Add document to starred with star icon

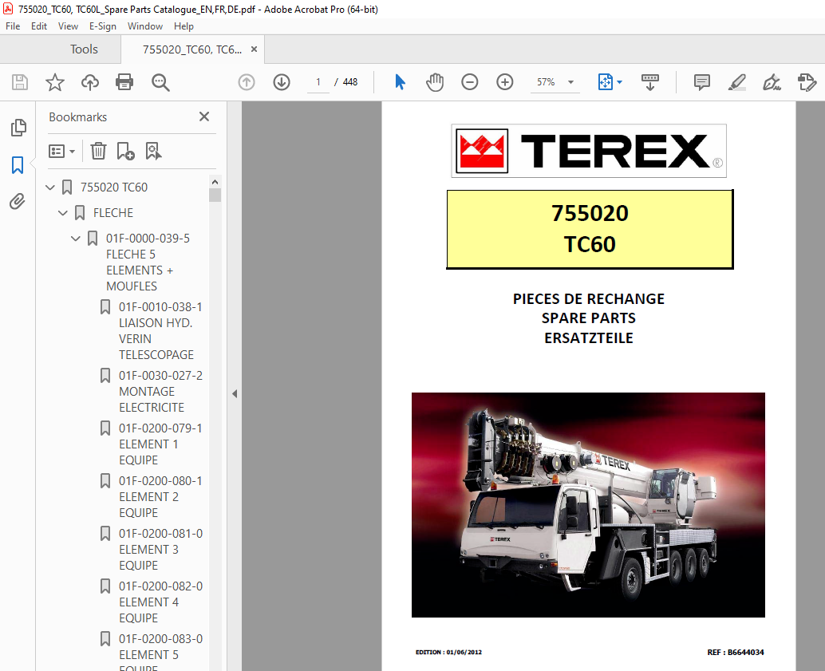point(55,82)
